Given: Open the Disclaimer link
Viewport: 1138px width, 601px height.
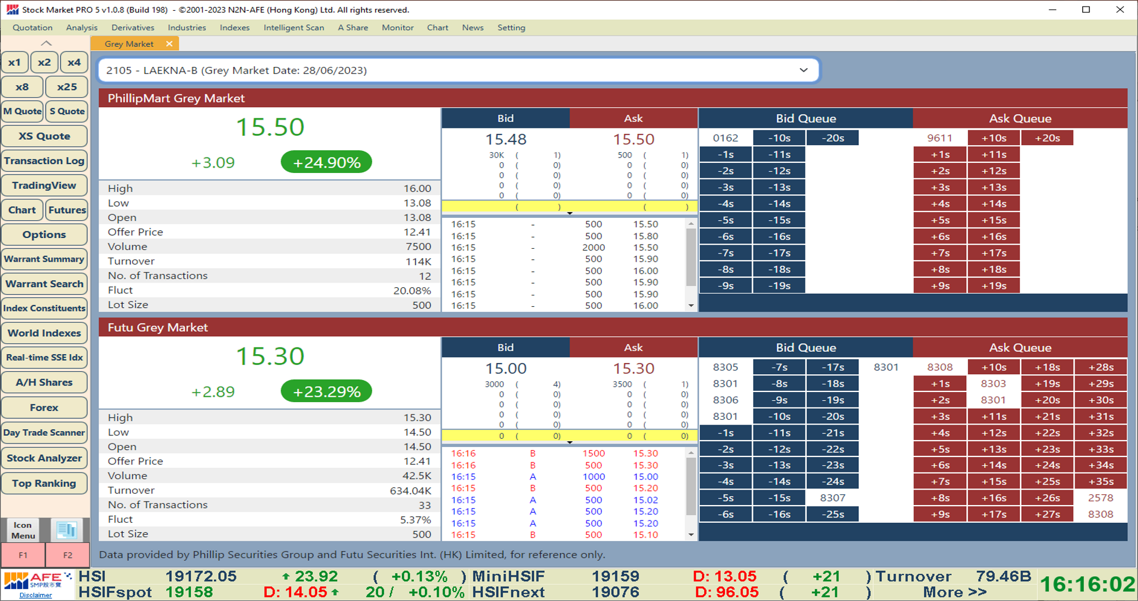Looking at the screenshot, I should (x=36, y=595).
